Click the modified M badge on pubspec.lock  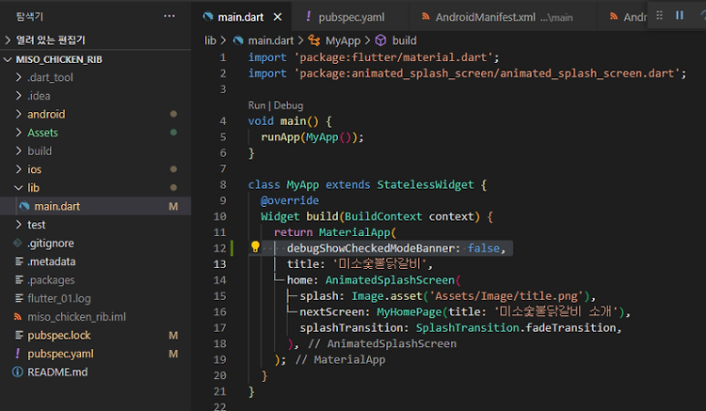coord(173,336)
